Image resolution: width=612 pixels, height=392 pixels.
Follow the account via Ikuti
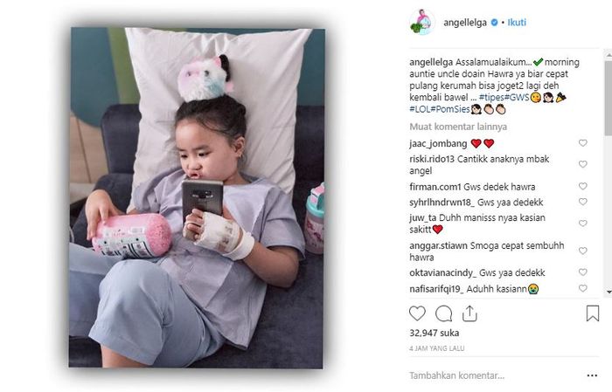click(x=517, y=22)
